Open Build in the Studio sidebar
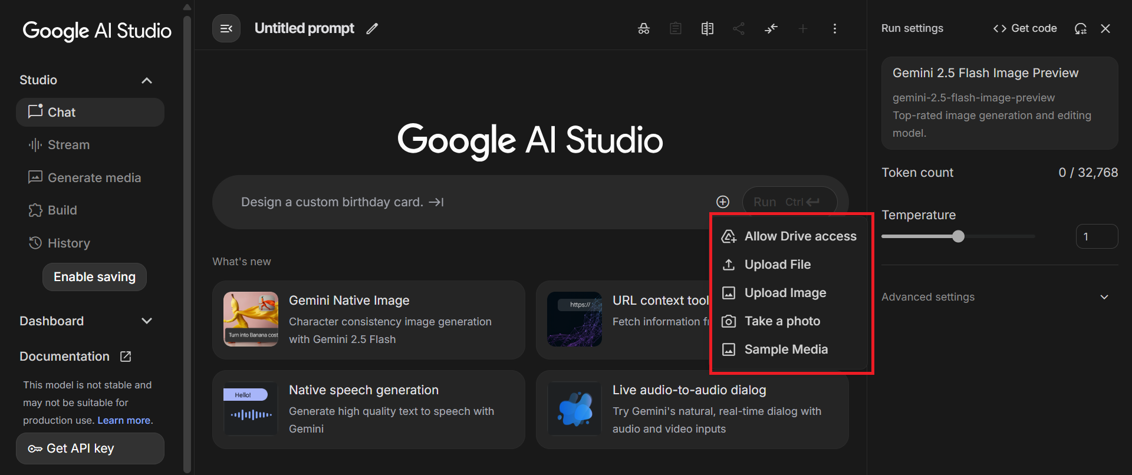Viewport: 1132px width, 475px height. [x=90, y=210]
